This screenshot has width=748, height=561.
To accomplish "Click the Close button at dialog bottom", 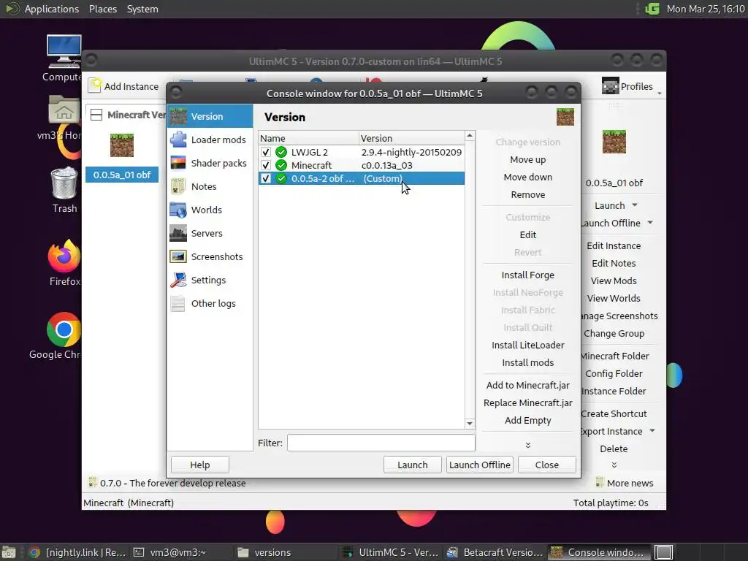I will [546, 465].
